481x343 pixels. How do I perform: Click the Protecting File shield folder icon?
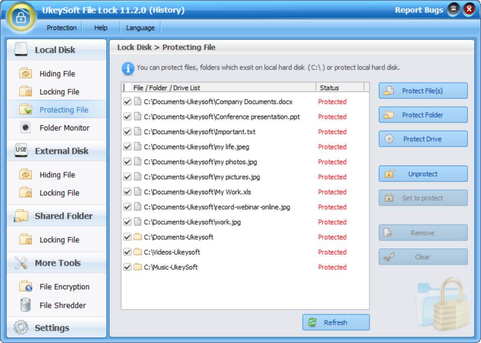pos(26,110)
